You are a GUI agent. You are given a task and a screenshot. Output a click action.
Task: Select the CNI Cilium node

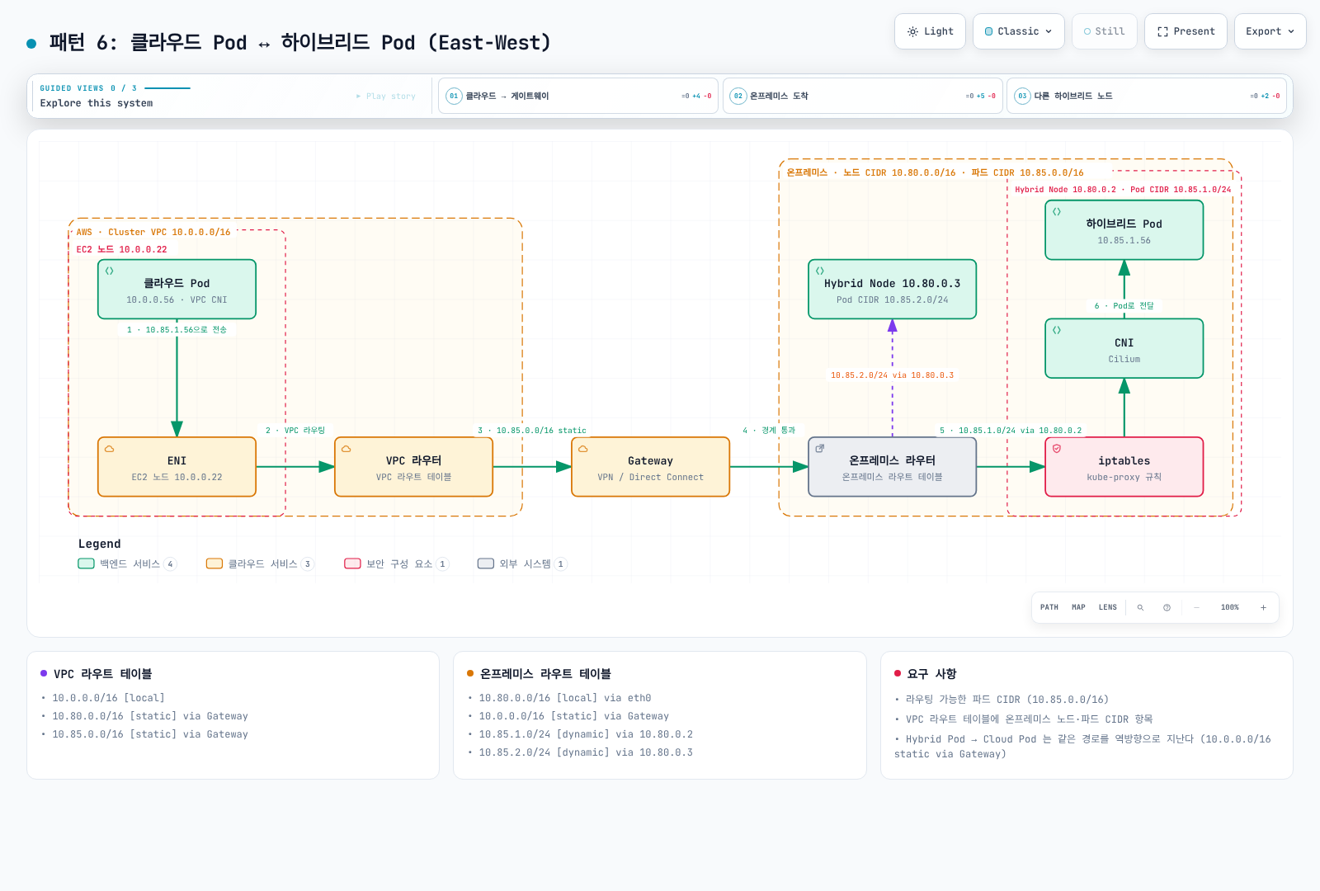[1124, 349]
